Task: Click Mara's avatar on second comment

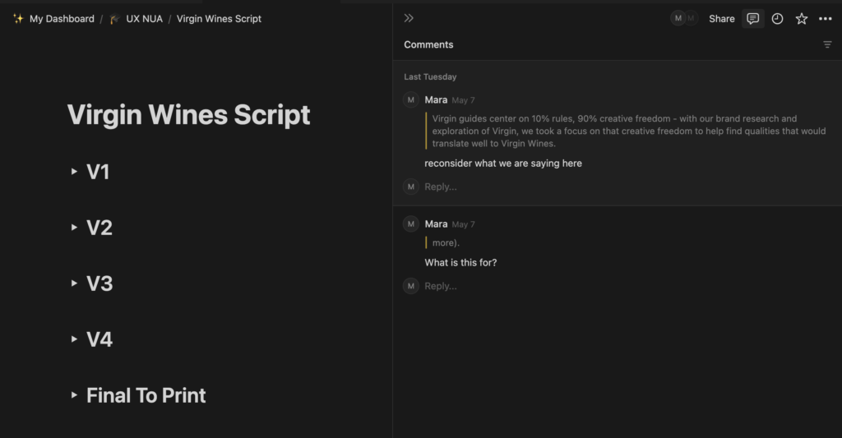Action: tap(411, 224)
